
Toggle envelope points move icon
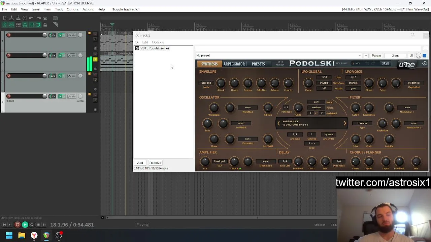pos(25,25)
